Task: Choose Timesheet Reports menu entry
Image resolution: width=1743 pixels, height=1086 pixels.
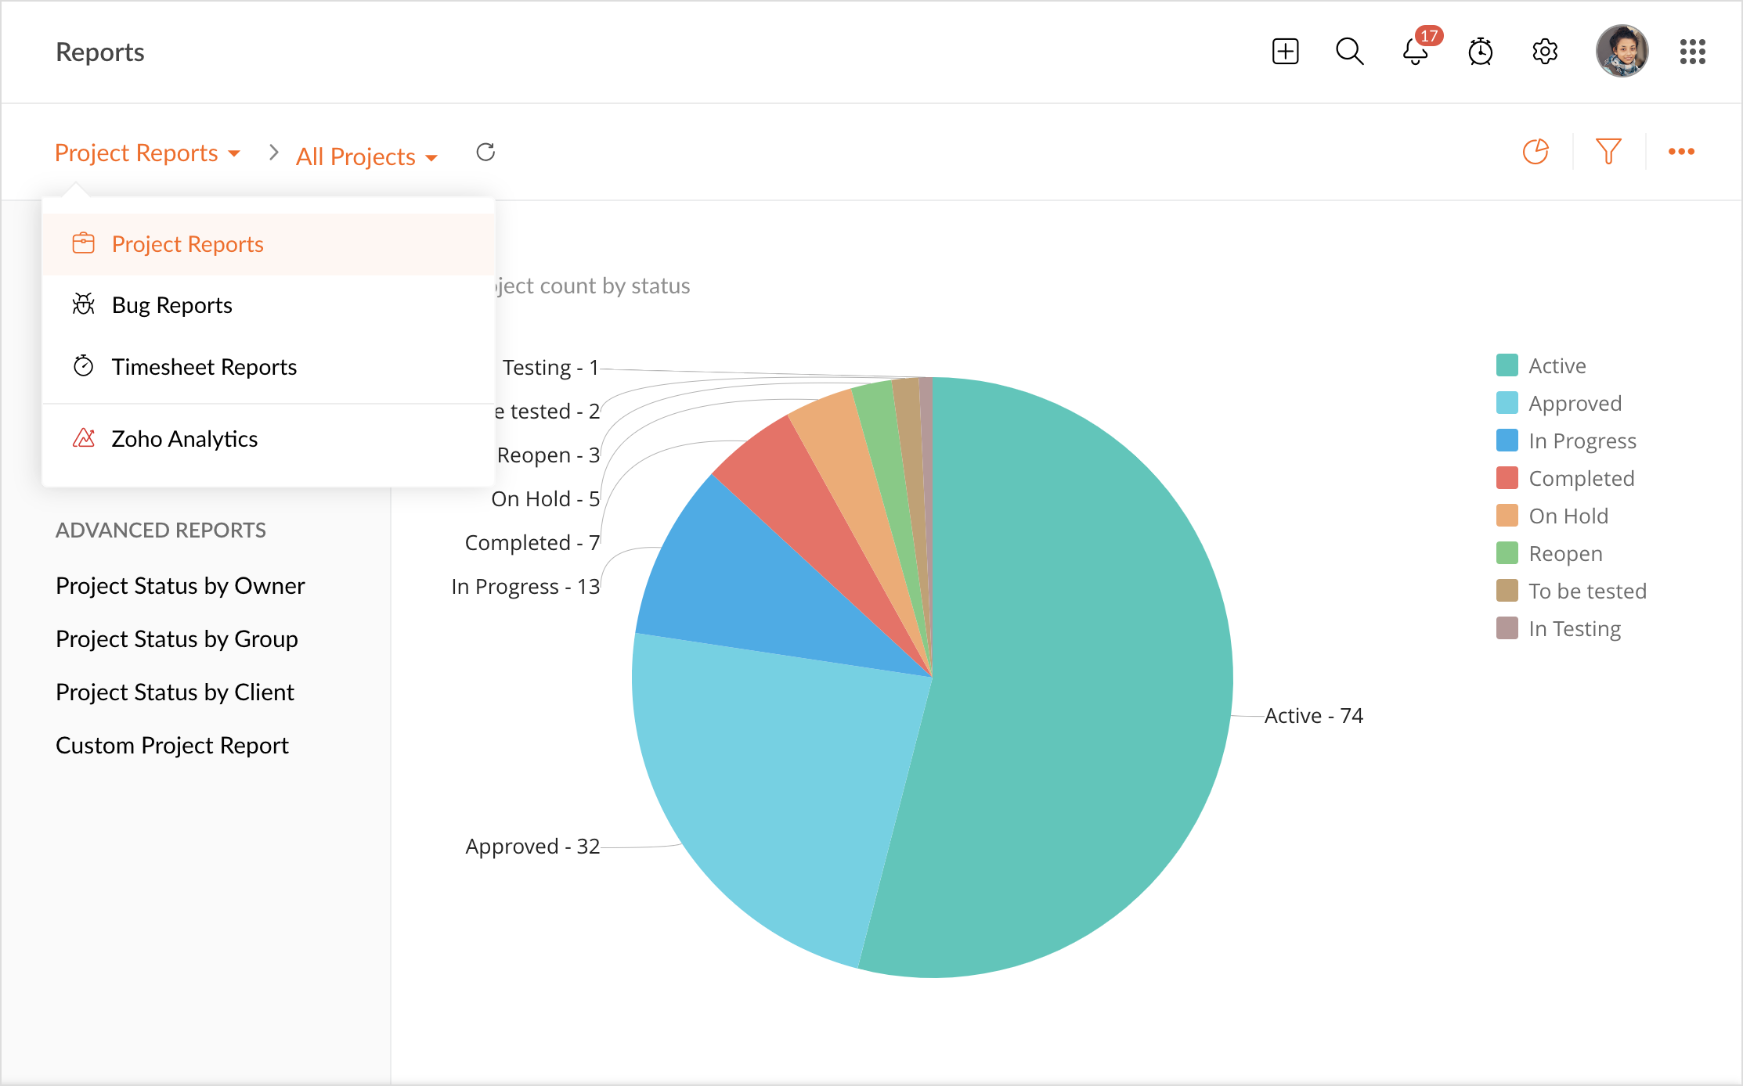Action: pyautogui.click(x=204, y=367)
